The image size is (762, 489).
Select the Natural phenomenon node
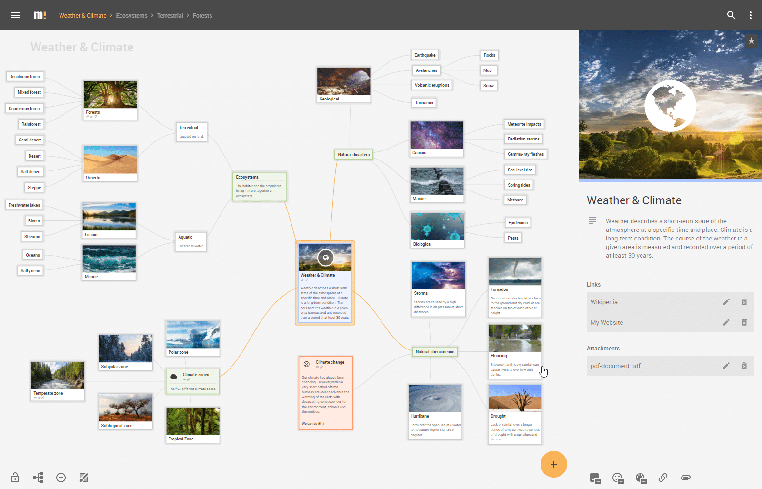point(435,352)
